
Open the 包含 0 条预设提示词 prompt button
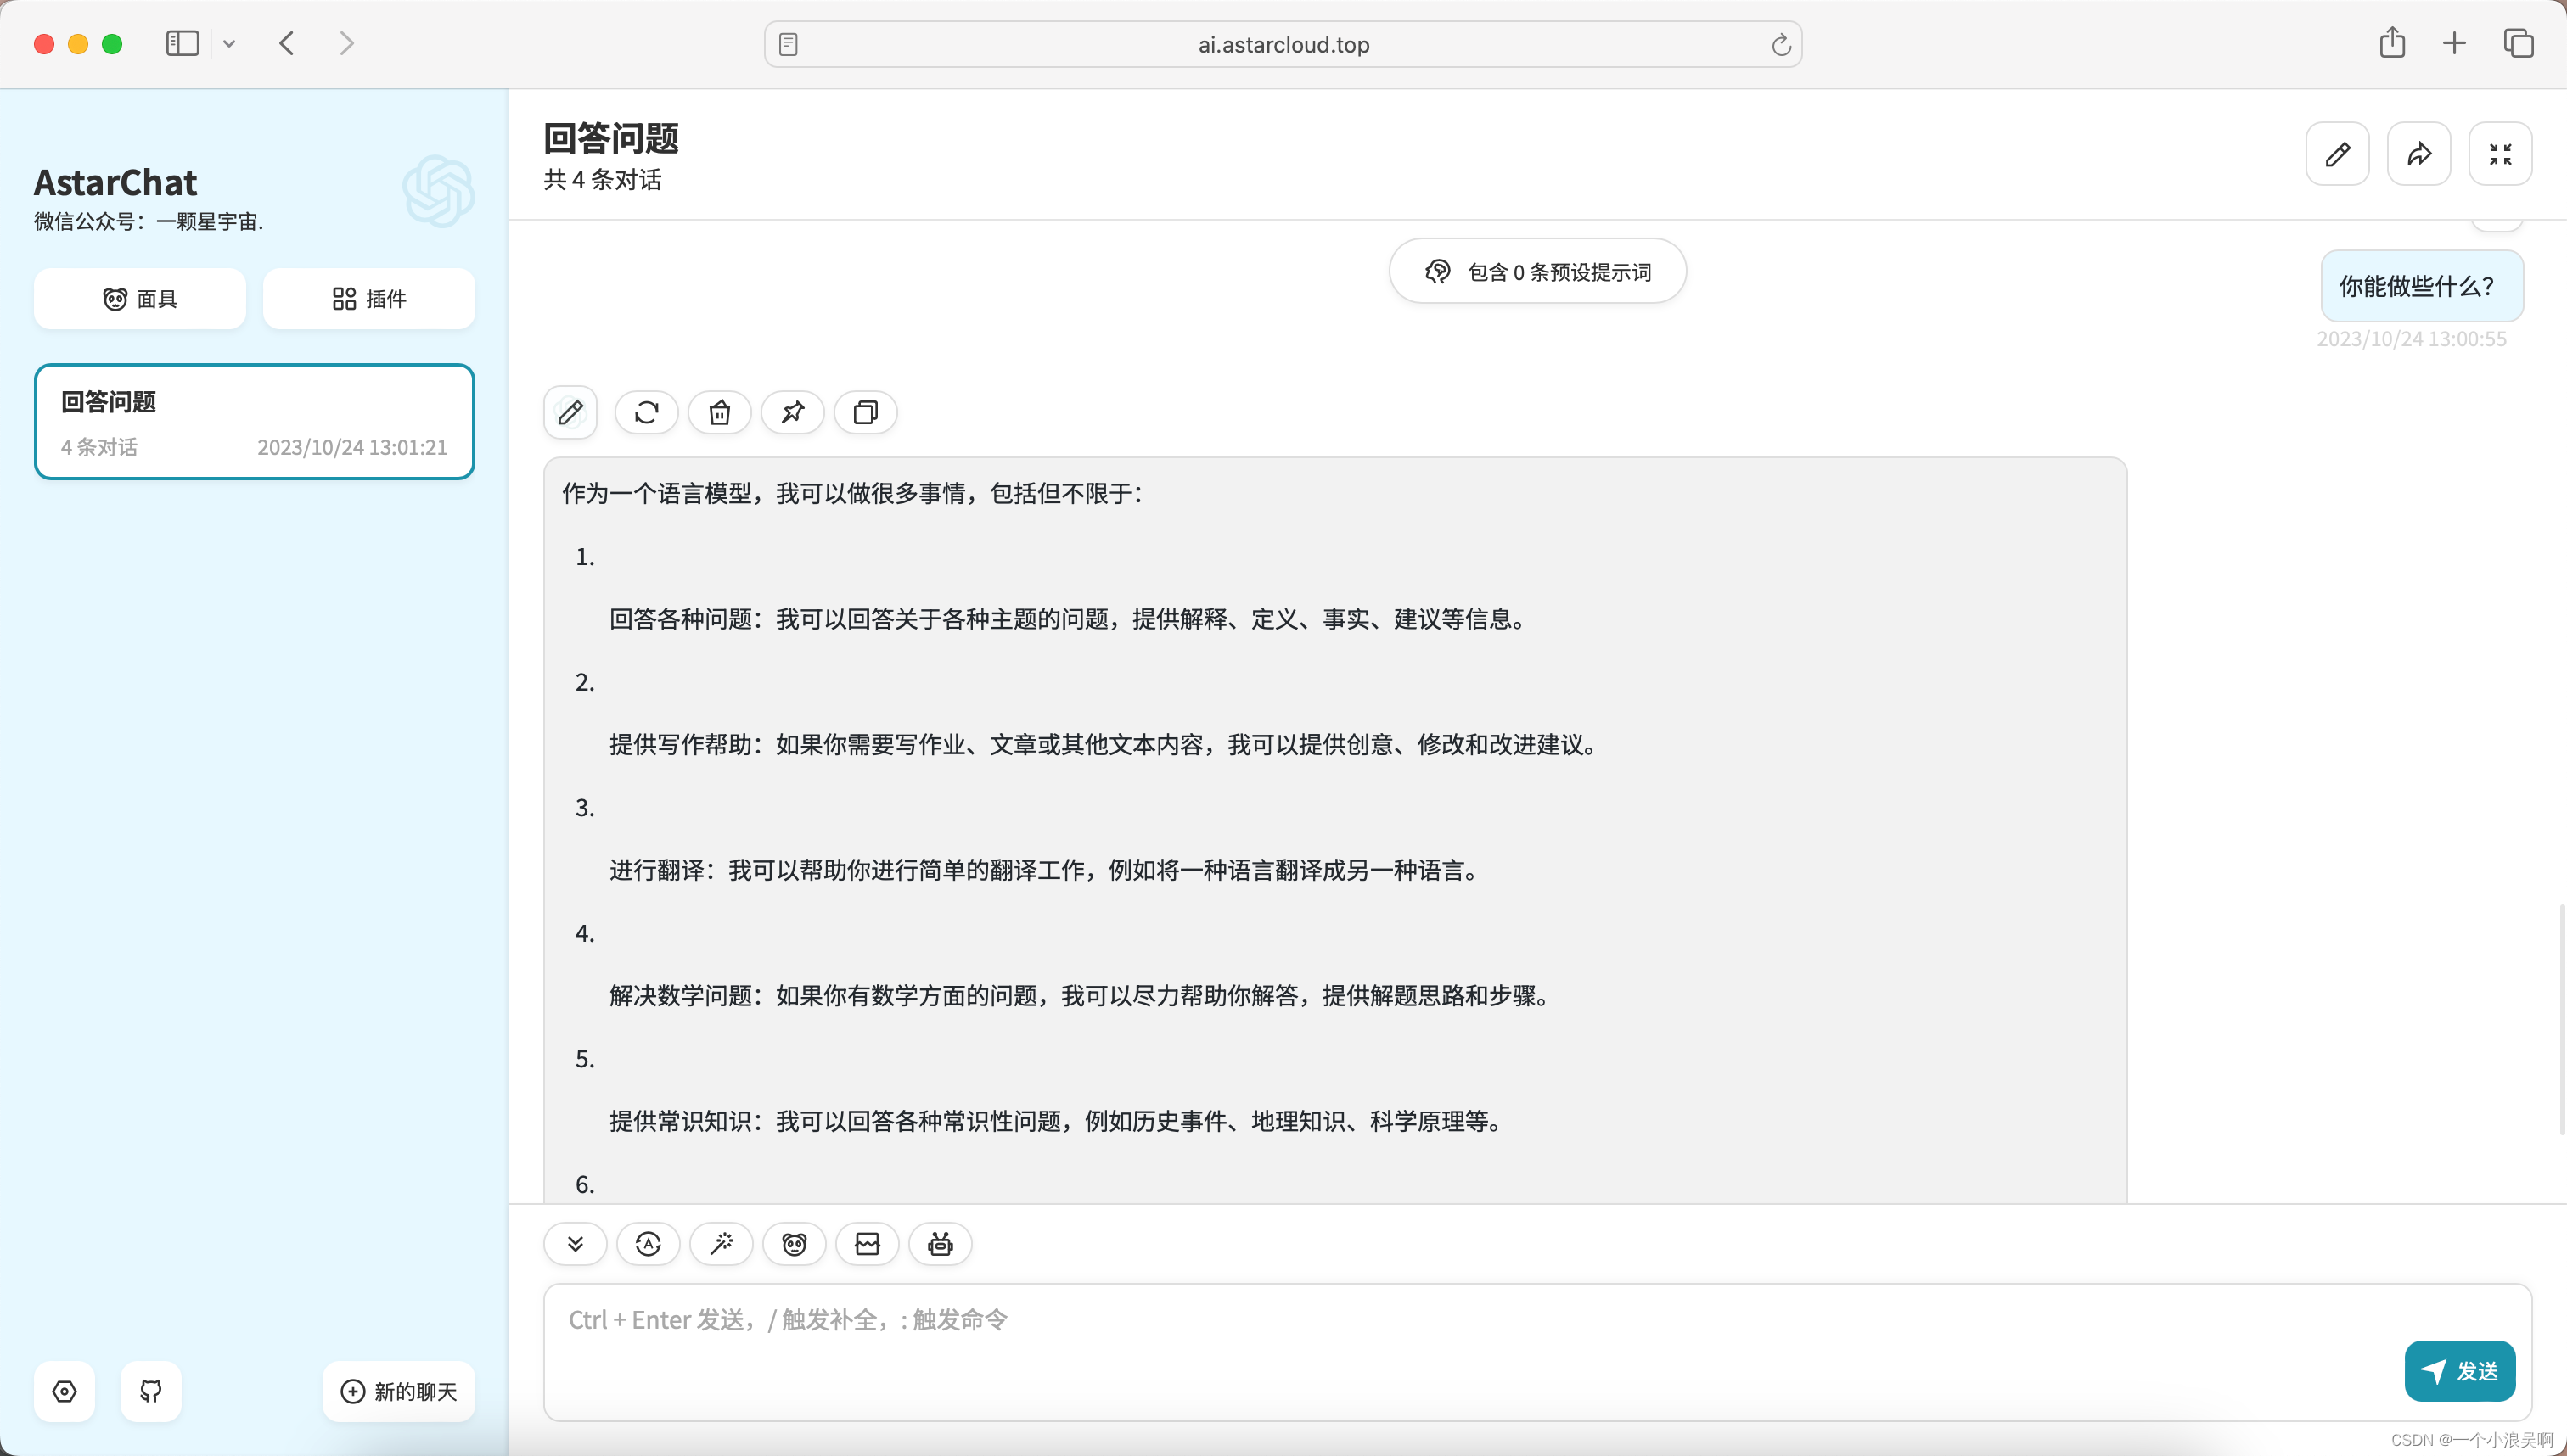tap(1537, 271)
